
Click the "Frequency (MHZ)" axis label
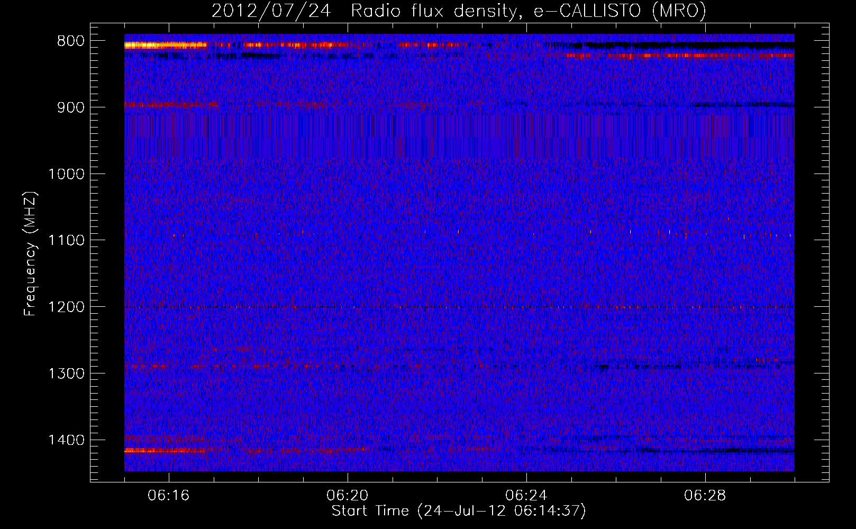coord(30,253)
